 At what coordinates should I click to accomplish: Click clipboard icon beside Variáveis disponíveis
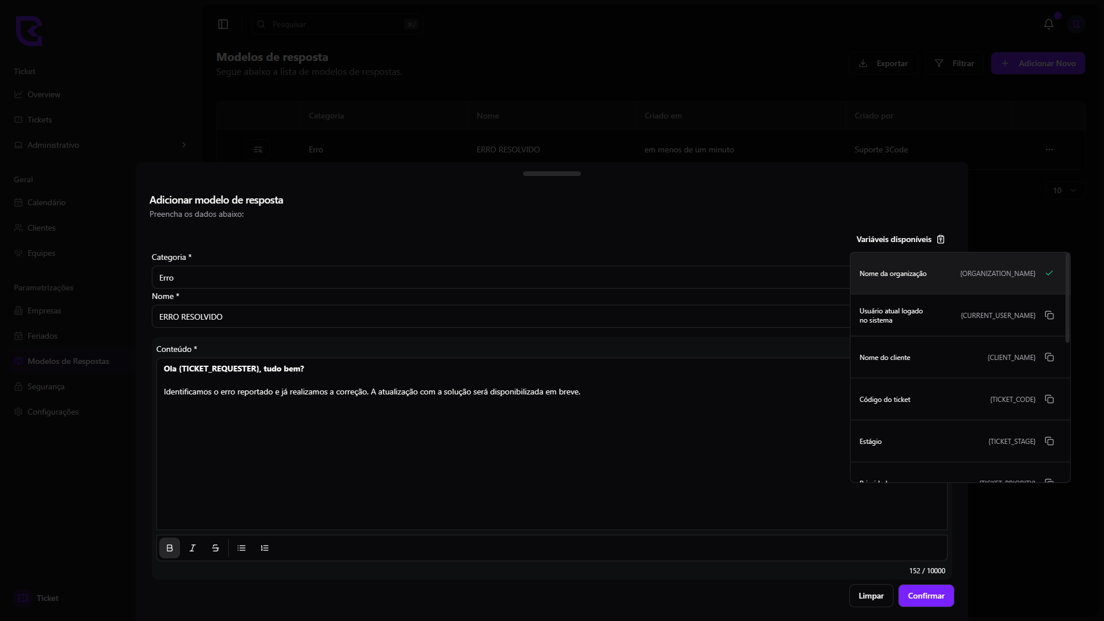[x=941, y=240]
